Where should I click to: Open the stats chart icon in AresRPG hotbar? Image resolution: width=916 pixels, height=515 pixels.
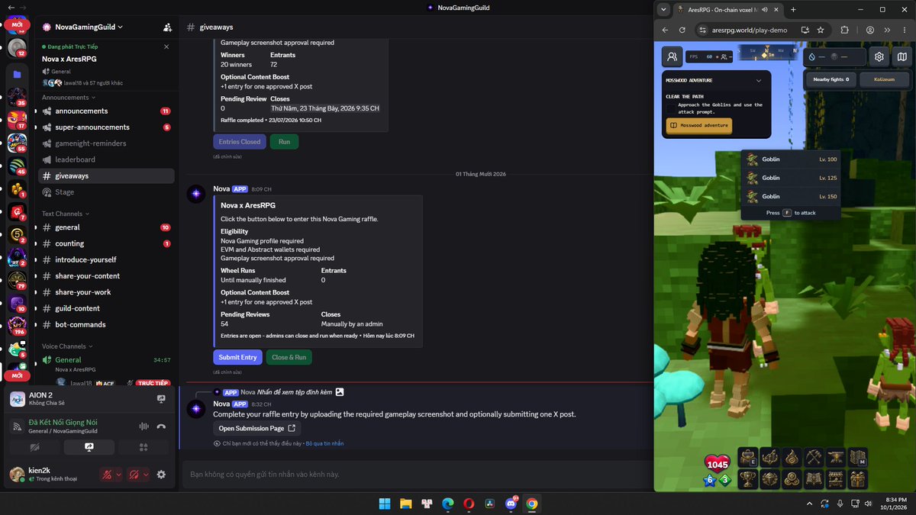[x=770, y=457]
